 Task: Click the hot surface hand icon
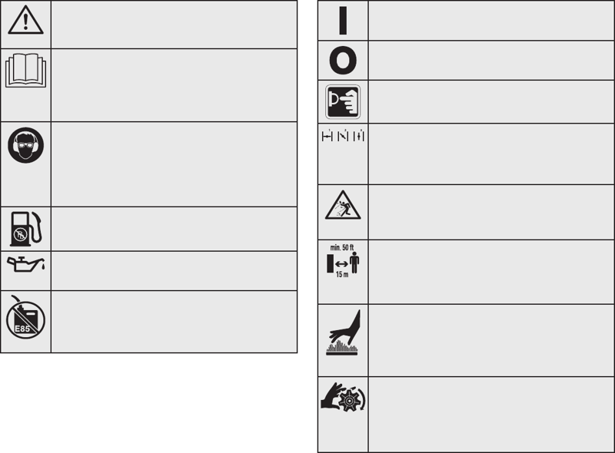(x=343, y=332)
